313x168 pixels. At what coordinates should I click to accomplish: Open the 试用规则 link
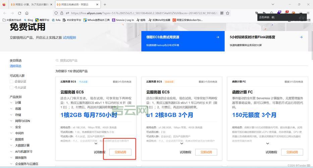pos(69,37)
